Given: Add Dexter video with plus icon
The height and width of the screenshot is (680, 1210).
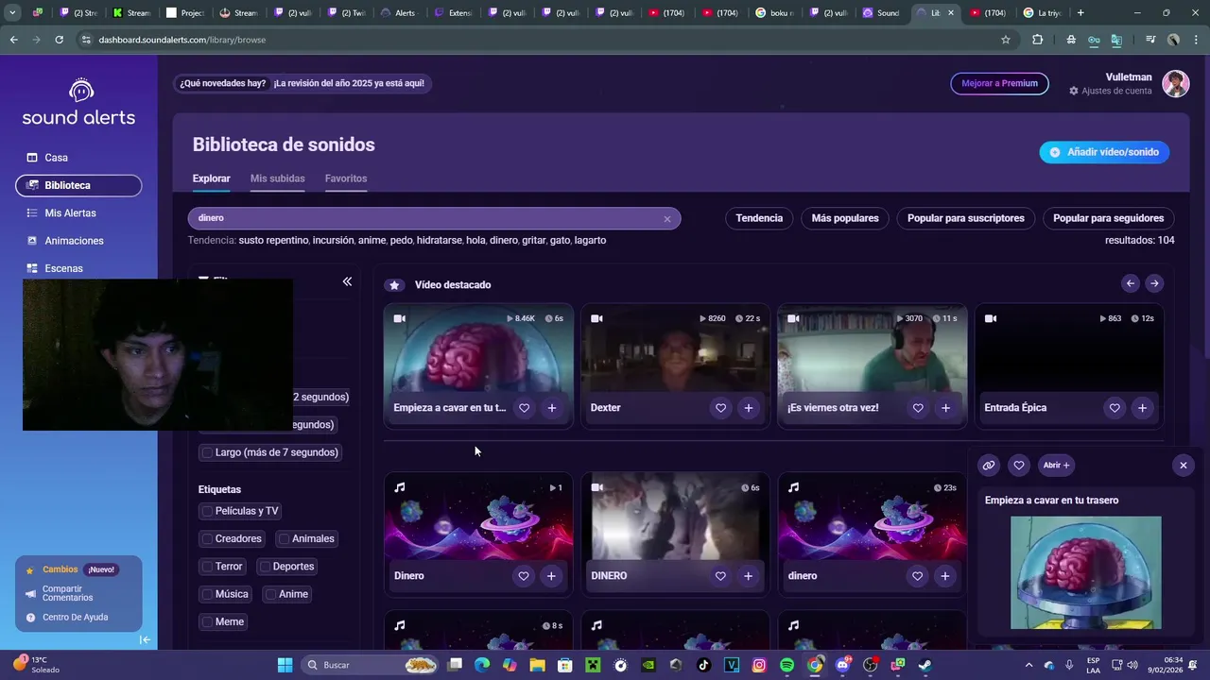Looking at the screenshot, I should (749, 408).
